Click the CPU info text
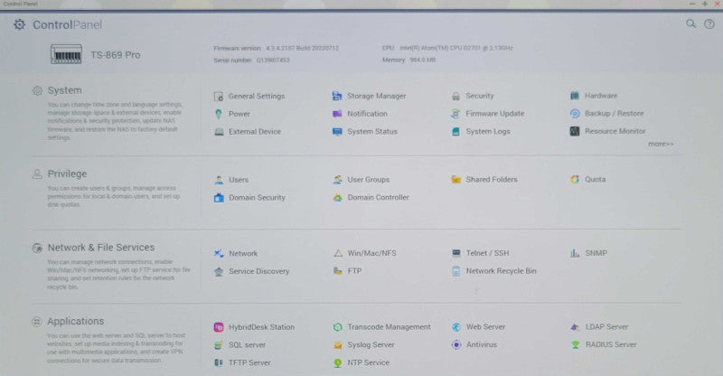 click(447, 48)
